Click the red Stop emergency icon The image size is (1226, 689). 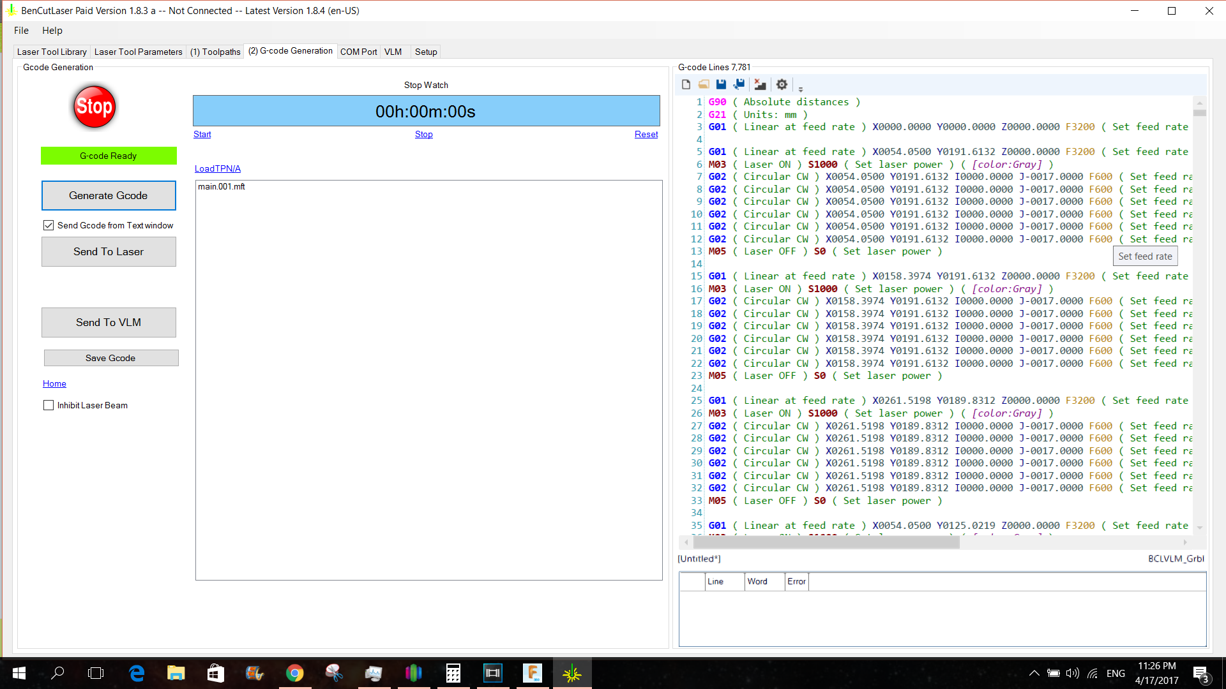[94, 107]
